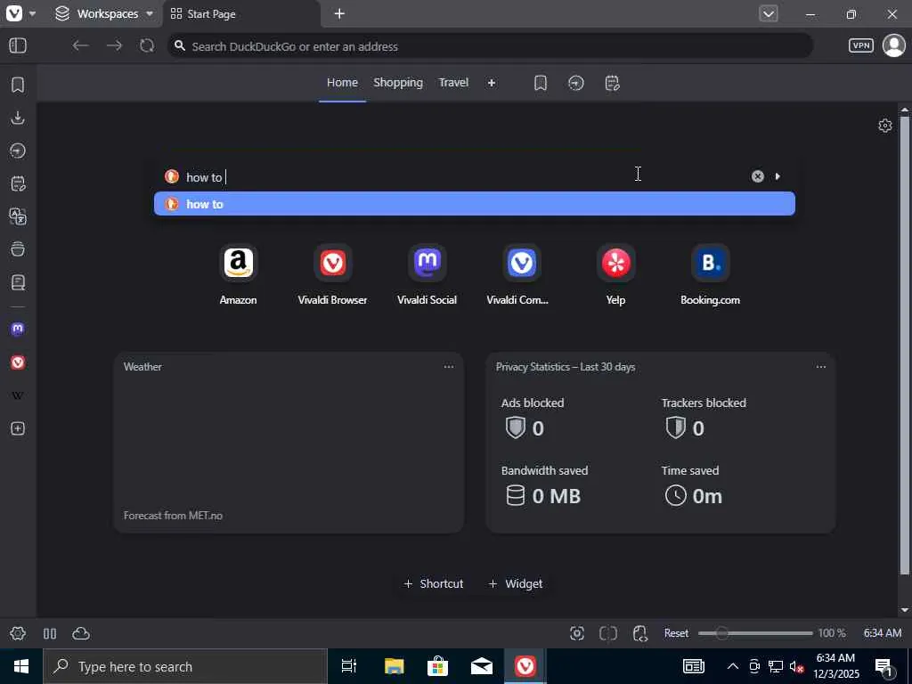Clear the search field text
The image size is (912, 684).
click(x=757, y=176)
